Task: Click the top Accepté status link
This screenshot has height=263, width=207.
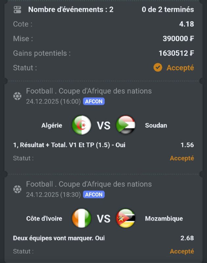Action: point(180,68)
